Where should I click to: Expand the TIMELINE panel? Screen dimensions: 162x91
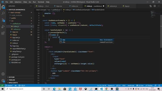(x=20, y=80)
